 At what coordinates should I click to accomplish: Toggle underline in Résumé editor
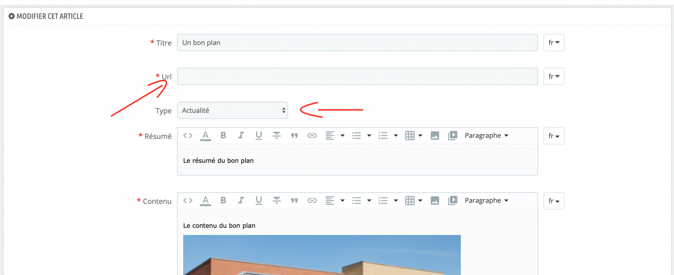259,136
